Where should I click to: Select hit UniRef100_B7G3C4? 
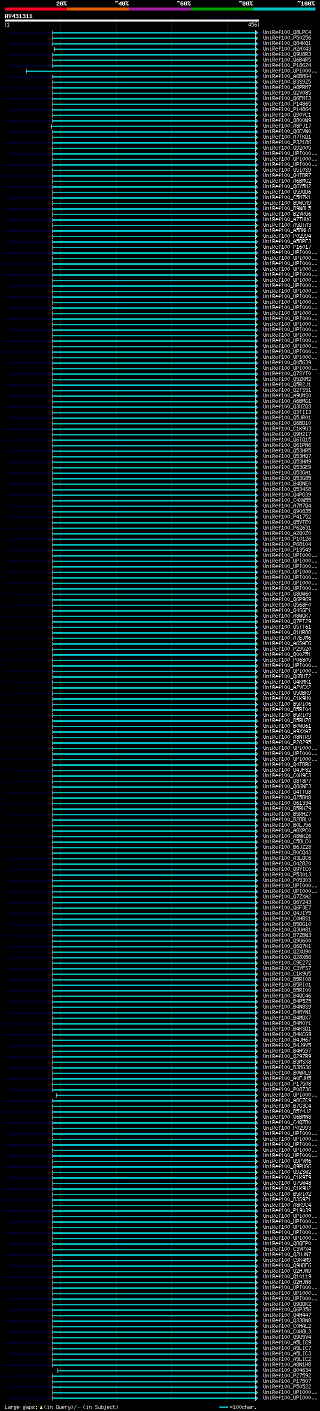tap(287, 1105)
